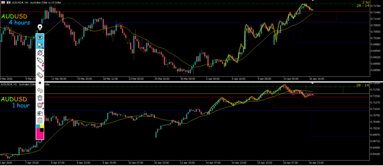Click the AUDUSD 4 hours chart label

[x=16, y=19]
